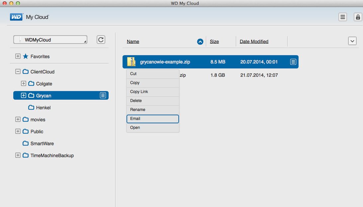Image resolution: width=363 pixels, height=207 pixels.
Task: Open the grycanowie-example.zip row menu icon
Action: (293, 62)
